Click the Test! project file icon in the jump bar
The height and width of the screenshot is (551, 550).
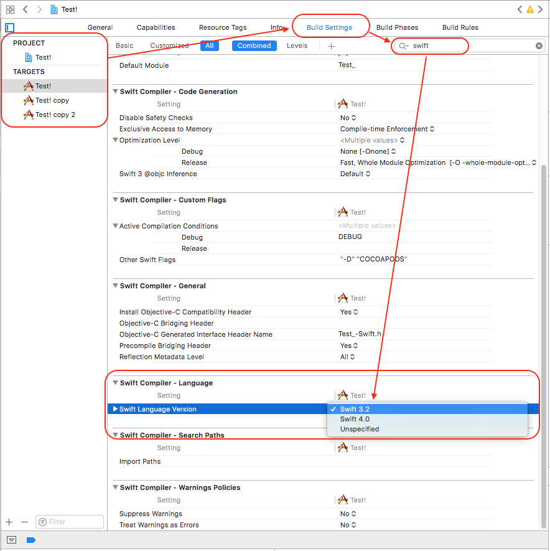(x=54, y=9)
